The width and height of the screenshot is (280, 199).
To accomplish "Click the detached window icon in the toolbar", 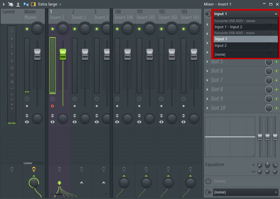I will 18,4.
